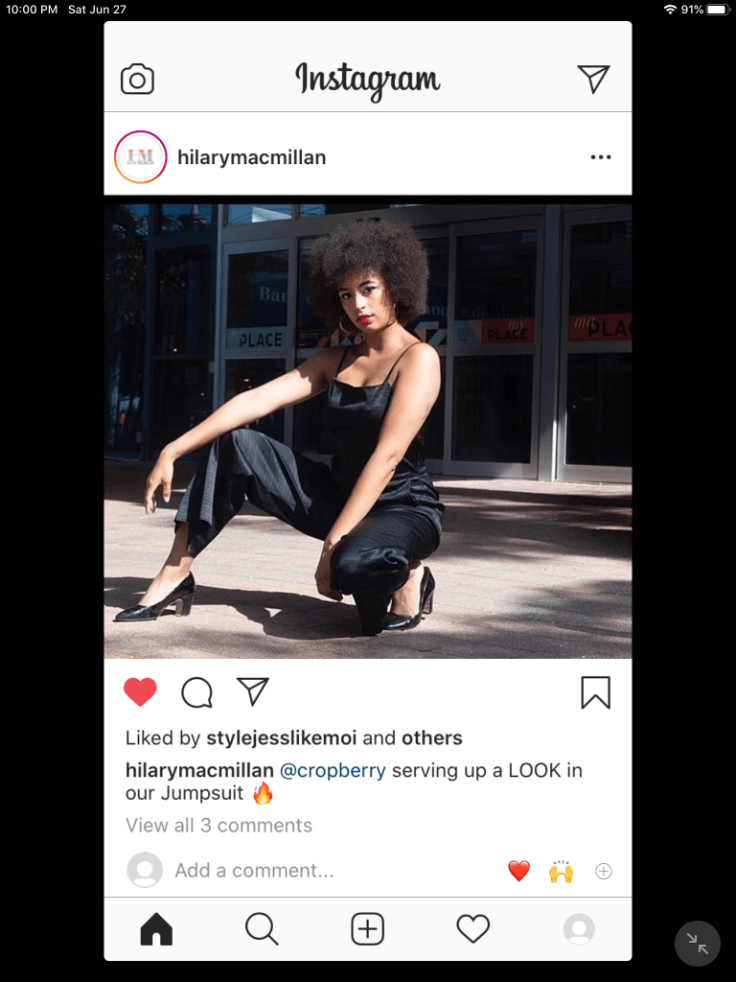This screenshot has width=736, height=982.
Task: Open the Activity heart tab
Action: click(473, 928)
